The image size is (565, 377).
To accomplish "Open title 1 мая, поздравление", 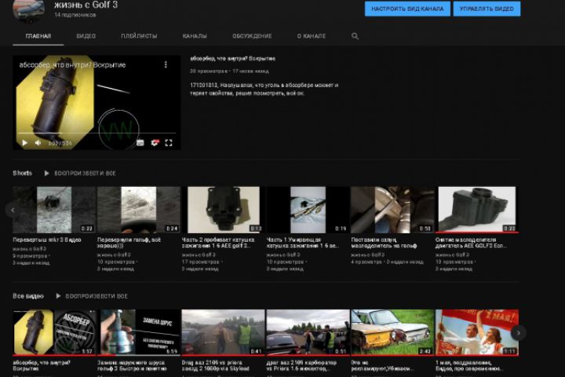I will tap(468, 365).
